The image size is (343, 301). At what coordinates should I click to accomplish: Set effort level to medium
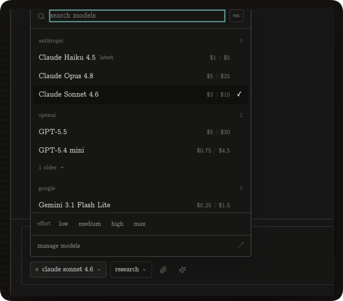tap(90, 224)
